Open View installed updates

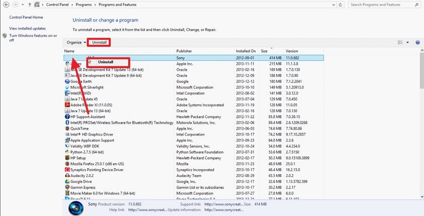[x=27, y=28]
